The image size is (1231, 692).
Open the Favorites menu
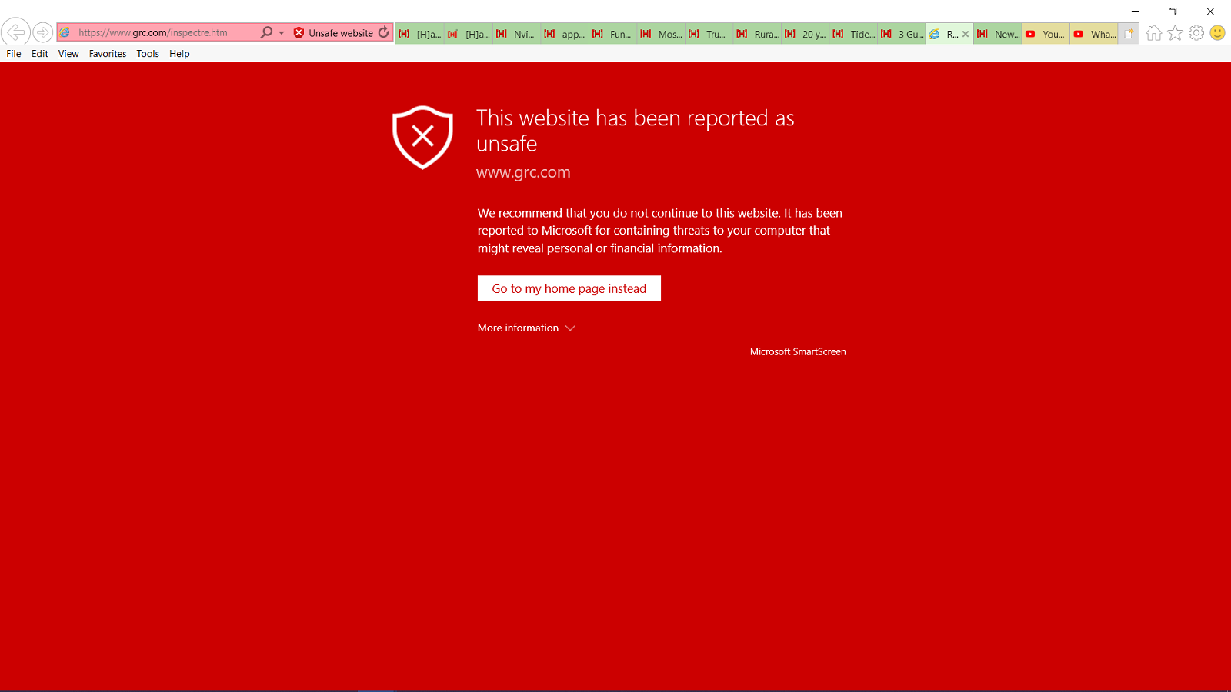click(x=108, y=54)
